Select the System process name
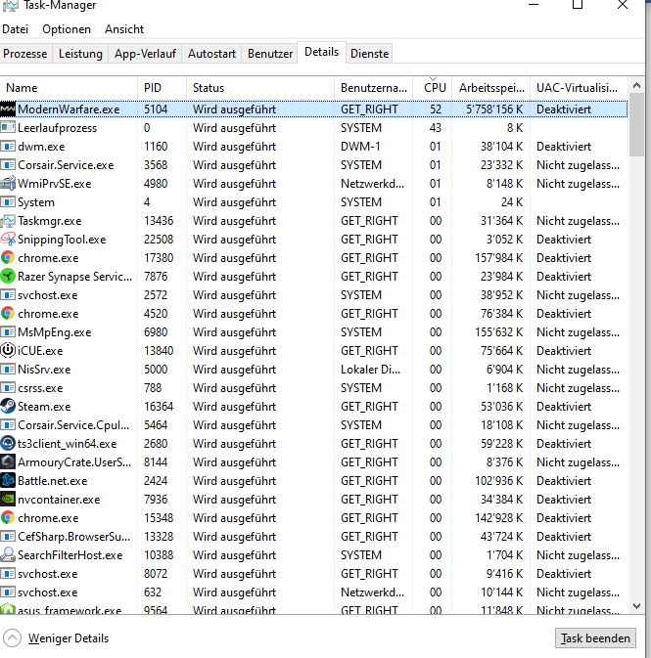 click(x=36, y=202)
